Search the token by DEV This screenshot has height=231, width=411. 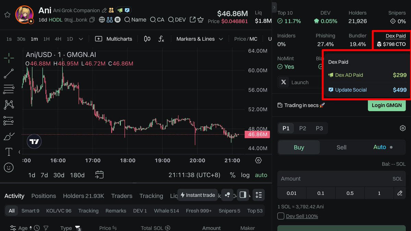pyautogui.click(x=177, y=20)
